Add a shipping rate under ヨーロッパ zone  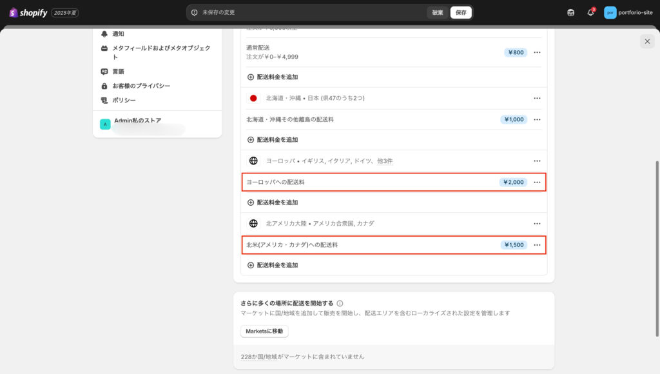[273, 202]
